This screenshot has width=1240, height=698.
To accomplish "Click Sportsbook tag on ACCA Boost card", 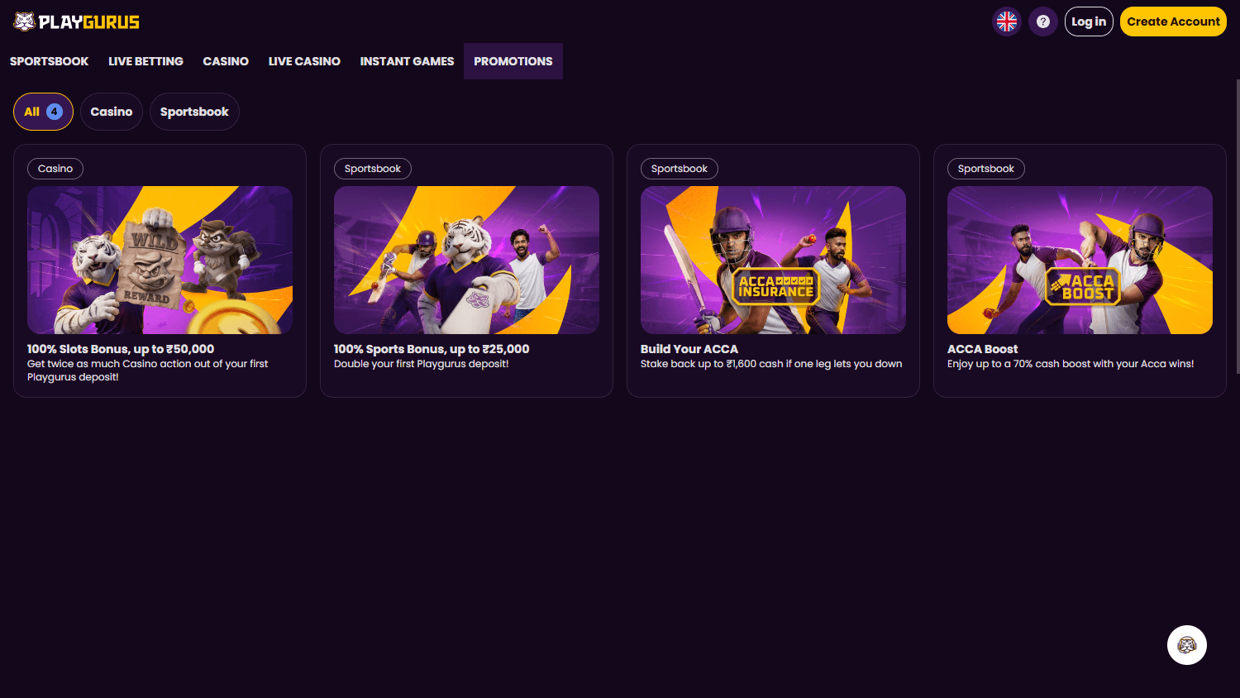I will [986, 169].
